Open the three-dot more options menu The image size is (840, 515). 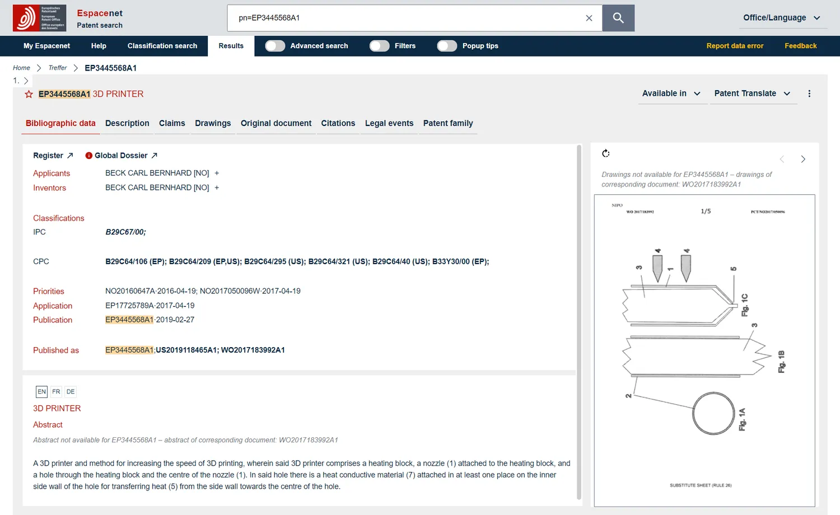tap(809, 93)
